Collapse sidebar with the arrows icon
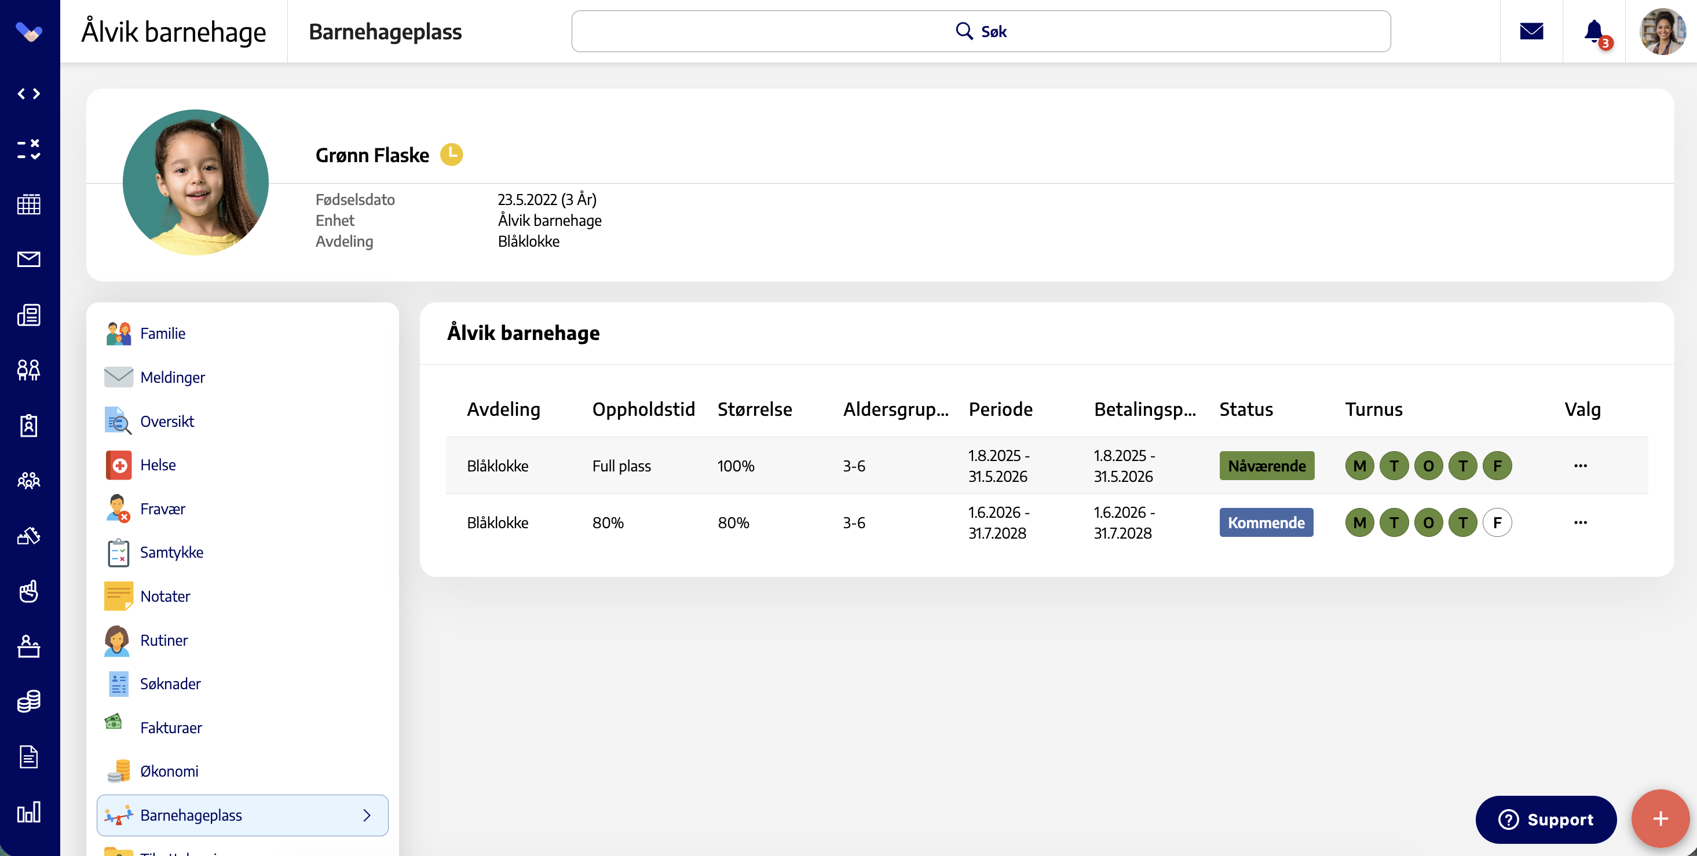This screenshot has width=1697, height=856. (28, 94)
